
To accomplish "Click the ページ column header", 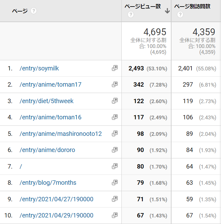I will 20,11.
